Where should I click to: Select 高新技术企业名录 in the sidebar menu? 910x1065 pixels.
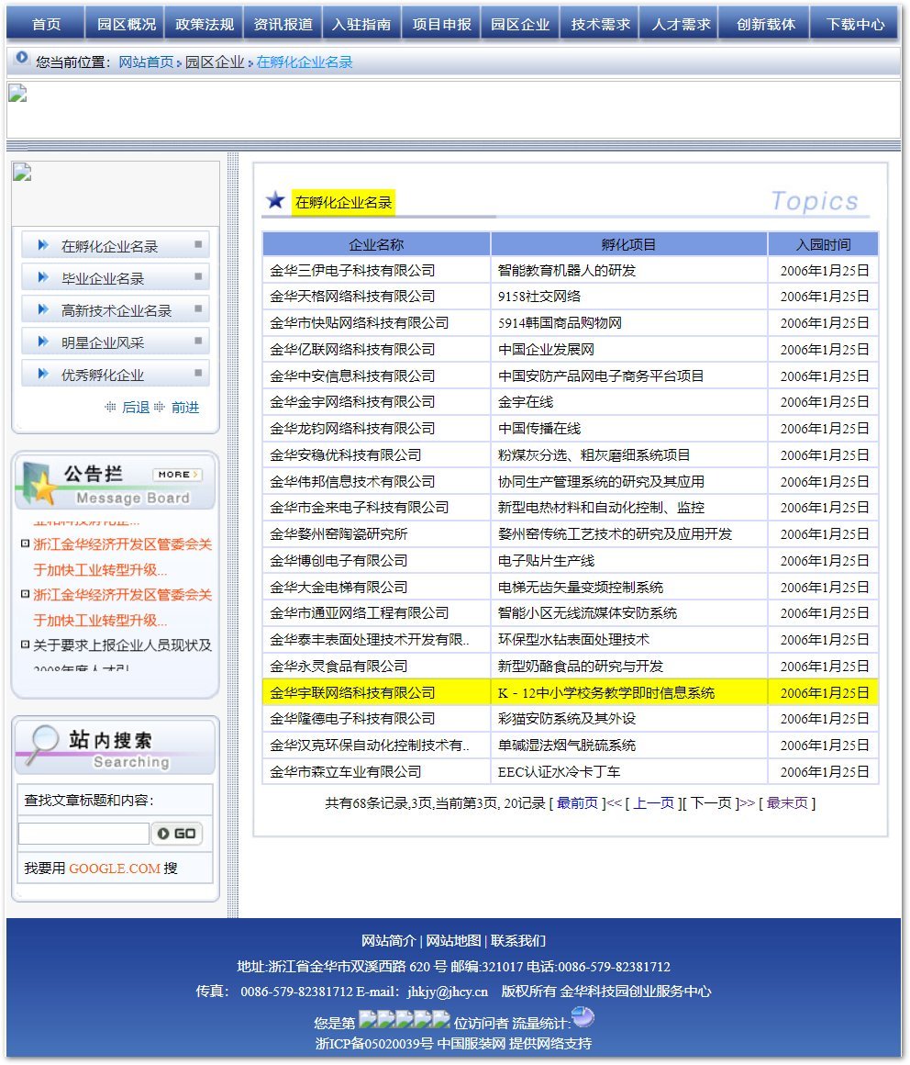pyautogui.click(x=117, y=310)
